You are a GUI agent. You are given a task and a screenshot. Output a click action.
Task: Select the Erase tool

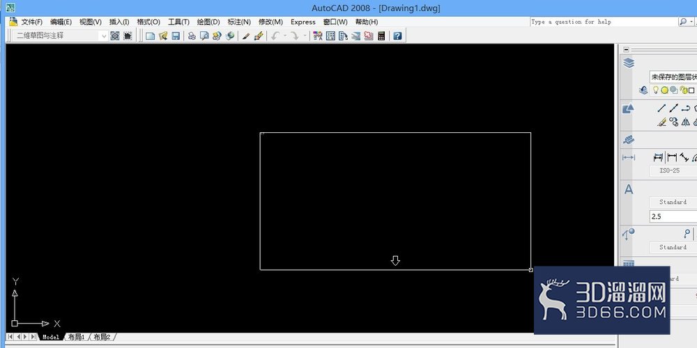click(661, 122)
